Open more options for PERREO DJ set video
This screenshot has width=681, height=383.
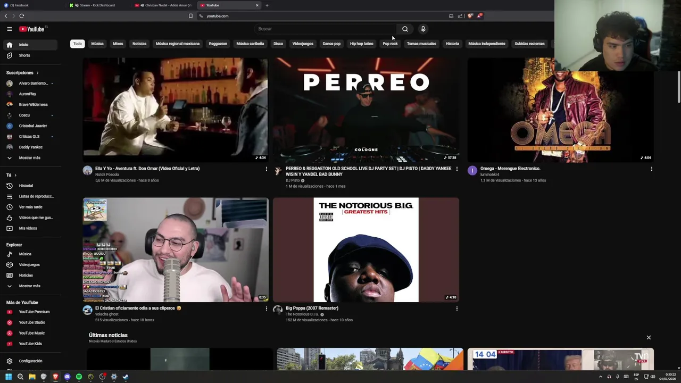click(456, 169)
